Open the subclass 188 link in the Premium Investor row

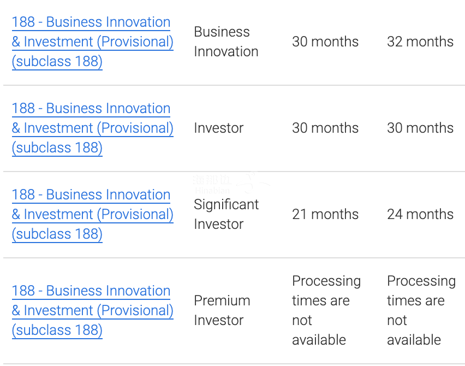(x=93, y=310)
